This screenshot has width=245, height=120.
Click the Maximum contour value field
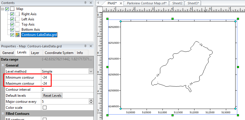click(67, 84)
